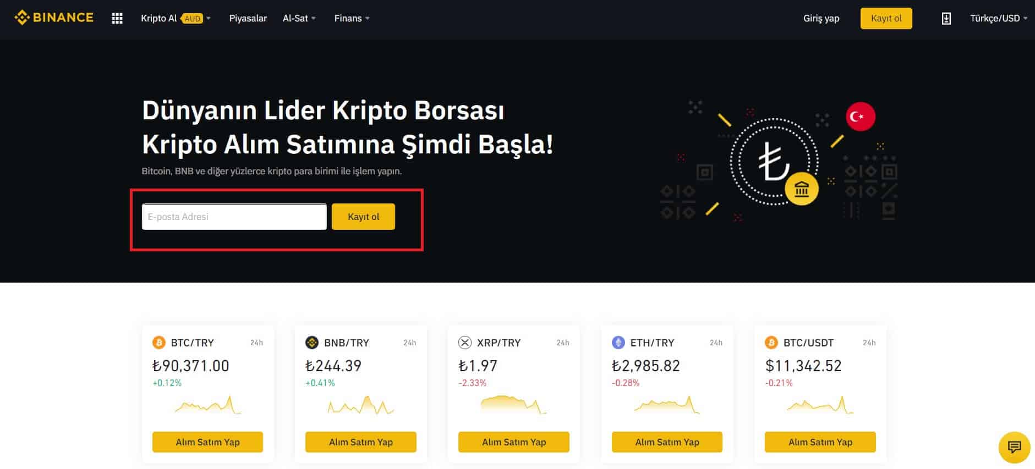The height and width of the screenshot is (469, 1035).
Task: Open the Finans dropdown menu
Action: point(352,19)
